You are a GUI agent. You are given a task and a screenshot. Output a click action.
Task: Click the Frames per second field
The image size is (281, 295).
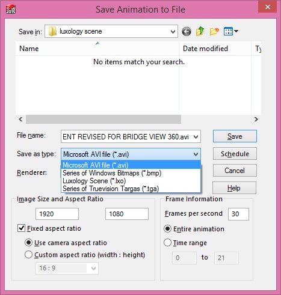238,214
